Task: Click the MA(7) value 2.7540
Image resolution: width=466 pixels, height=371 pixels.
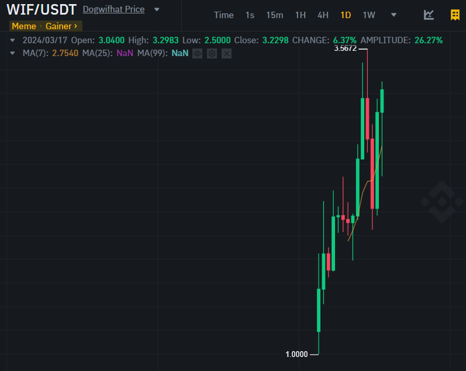Action: 65,53
